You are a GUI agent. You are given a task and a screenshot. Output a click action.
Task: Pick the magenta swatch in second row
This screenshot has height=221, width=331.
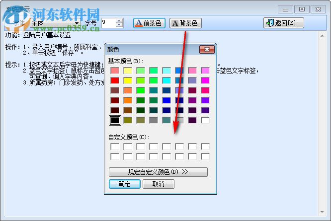[205, 80]
